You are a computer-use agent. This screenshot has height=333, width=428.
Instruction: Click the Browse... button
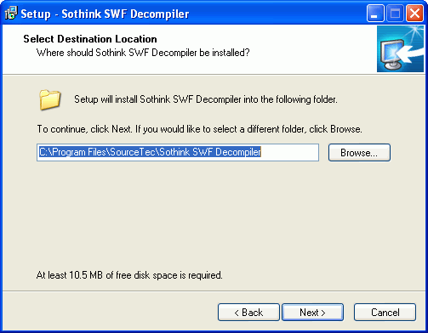[359, 153]
